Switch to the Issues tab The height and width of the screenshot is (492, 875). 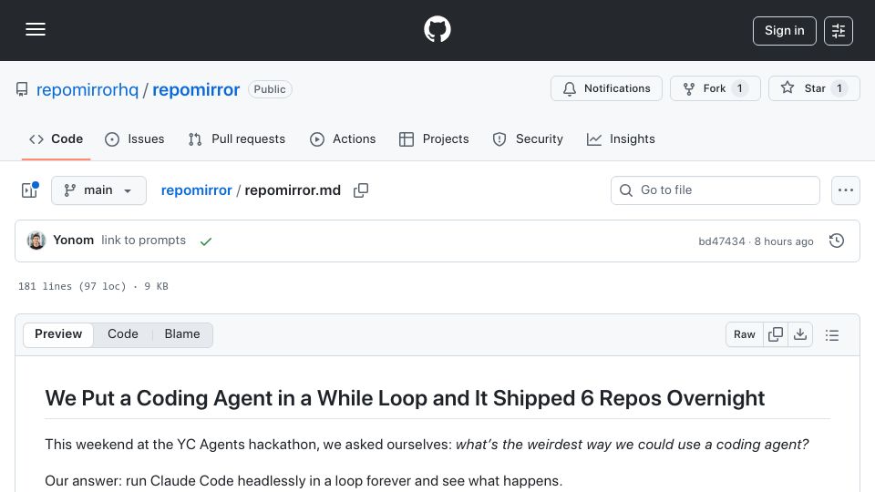[135, 138]
